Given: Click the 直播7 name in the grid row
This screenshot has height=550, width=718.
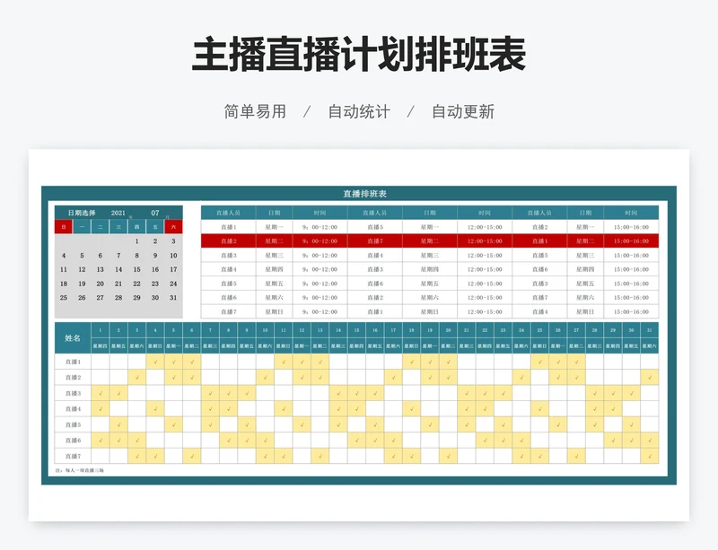Looking at the screenshot, I should 73,456.
